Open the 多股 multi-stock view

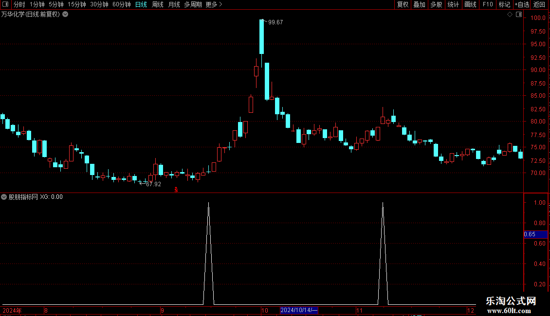click(437, 4)
